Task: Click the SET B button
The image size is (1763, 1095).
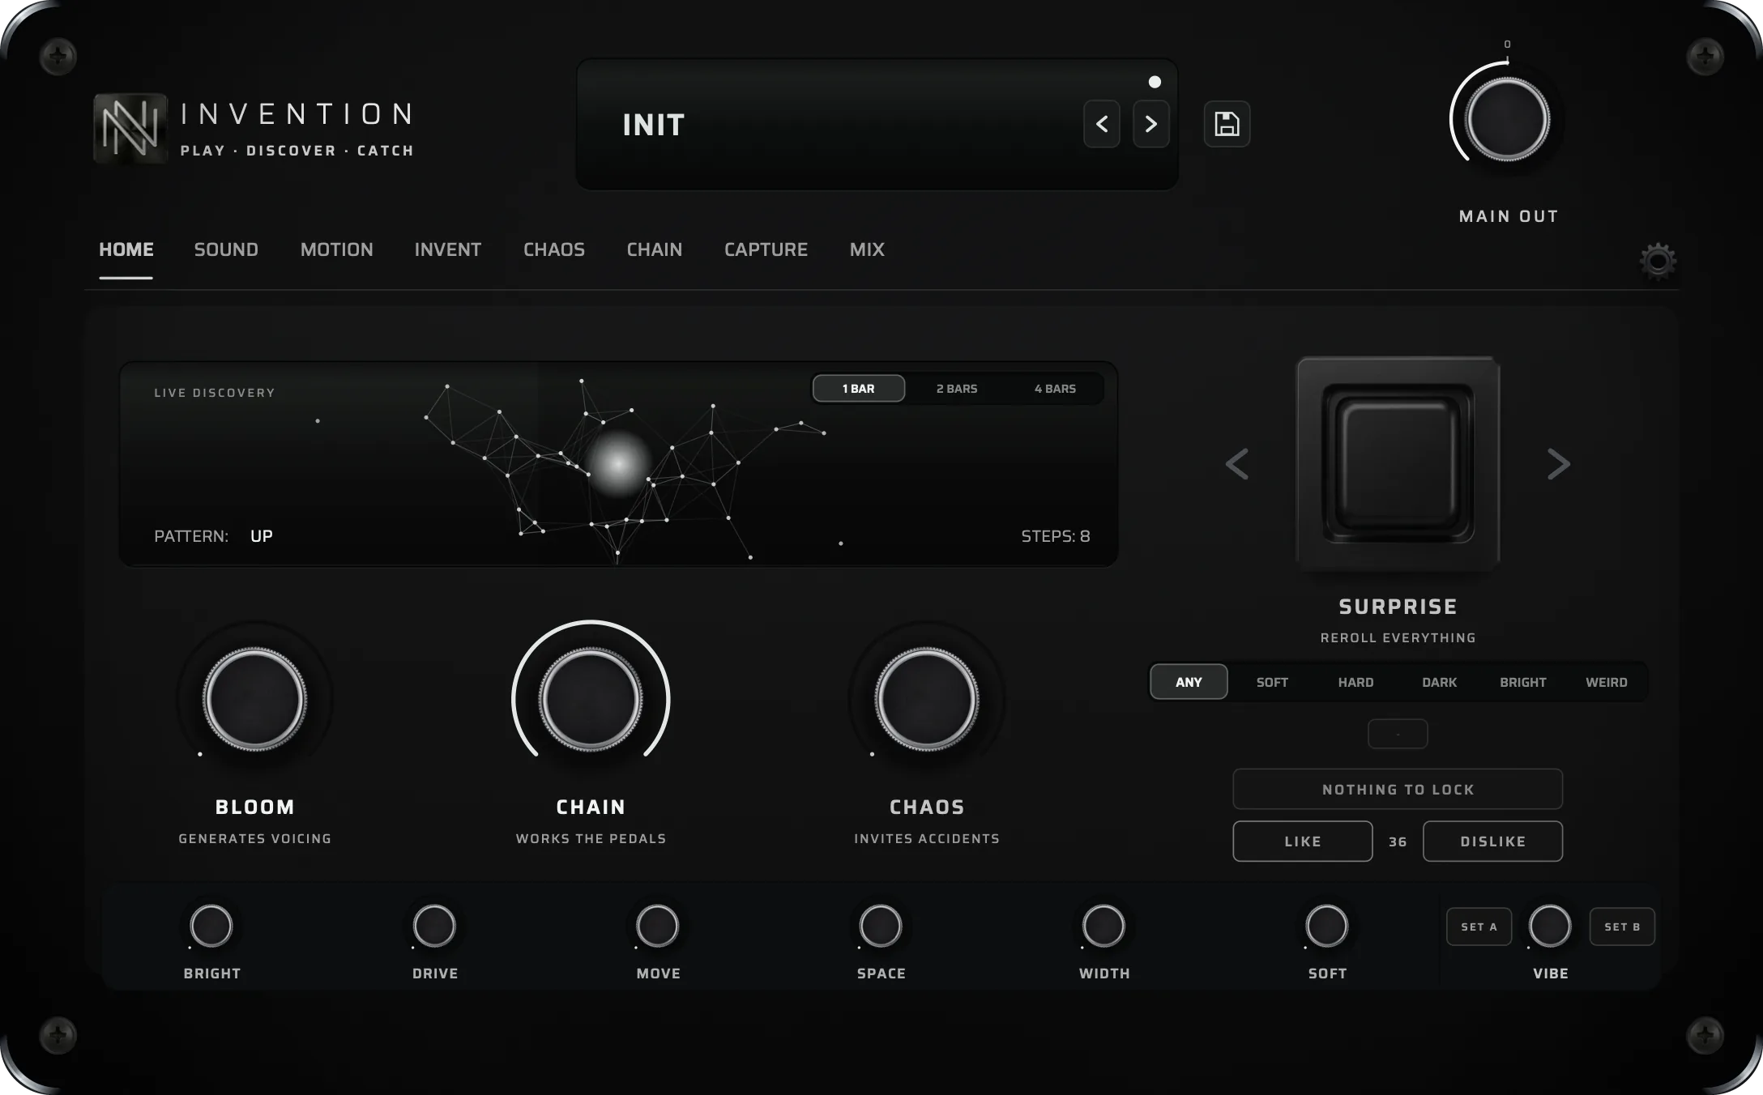Action: point(1622,927)
